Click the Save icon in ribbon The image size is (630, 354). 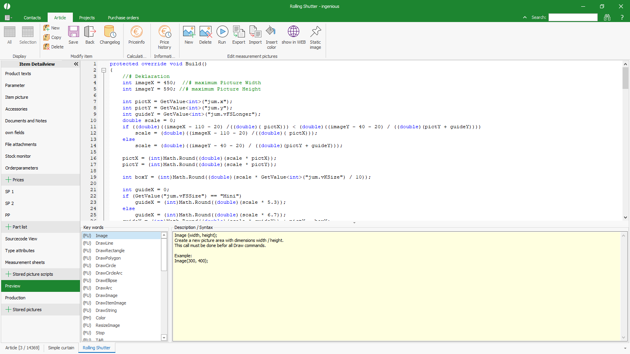coord(73,35)
